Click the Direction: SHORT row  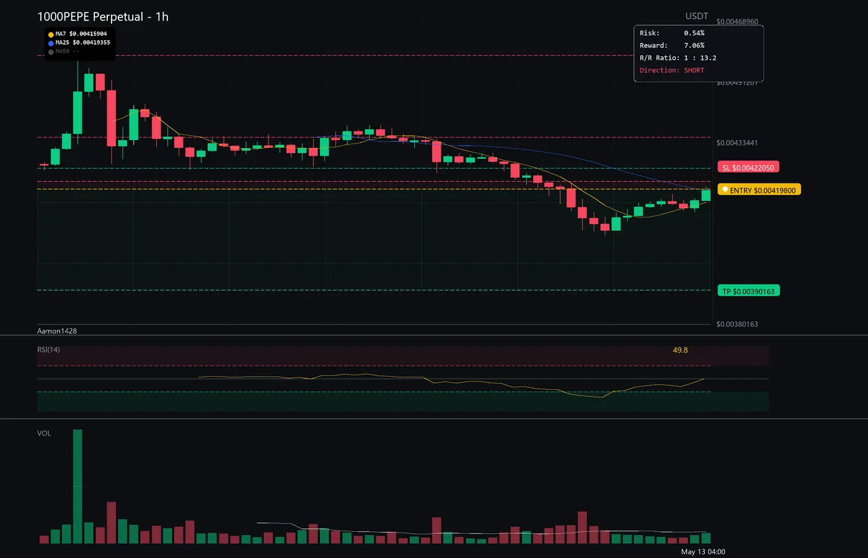(x=672, y=70)
